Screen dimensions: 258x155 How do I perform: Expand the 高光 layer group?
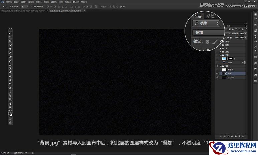click(x=220, y=52)
